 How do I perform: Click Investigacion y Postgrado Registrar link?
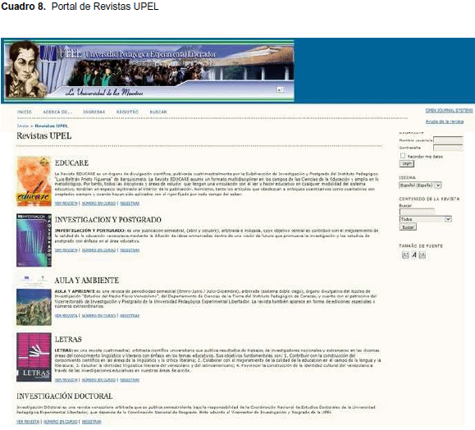[130, 250]
